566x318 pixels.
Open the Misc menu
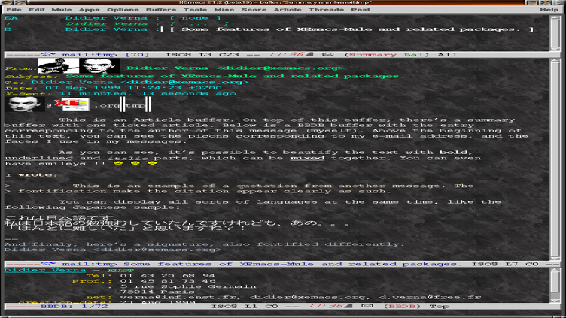point(224,10)
